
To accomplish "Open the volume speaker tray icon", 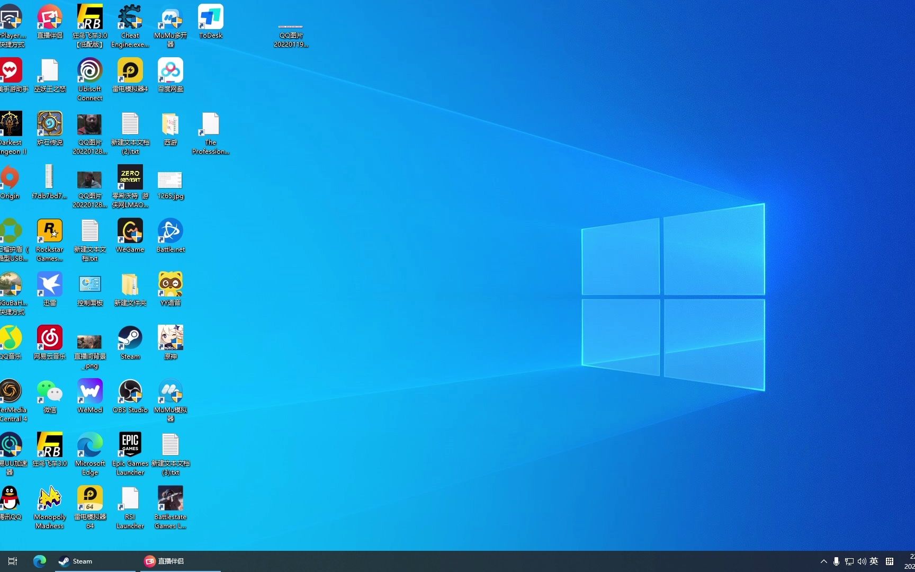I will click(x=862, y=561).
